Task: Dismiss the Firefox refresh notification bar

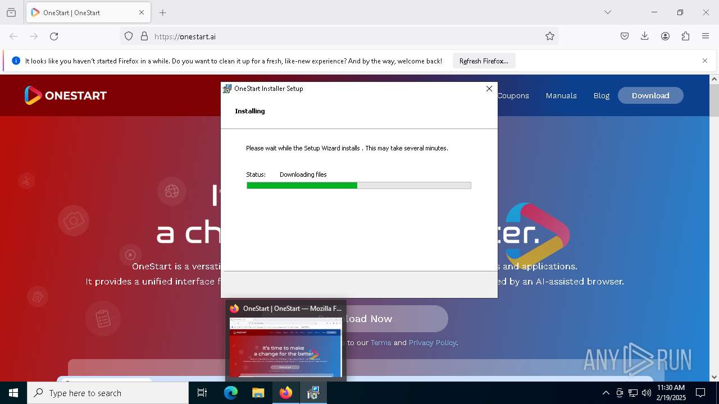Action: pos(705,61)
